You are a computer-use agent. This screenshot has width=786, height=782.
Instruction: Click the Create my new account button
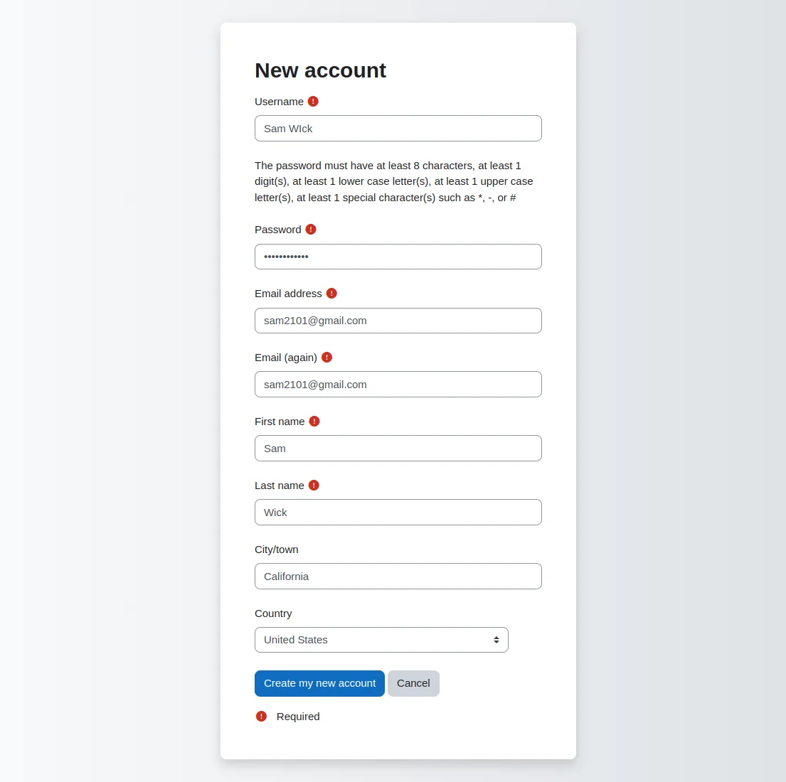319,683
